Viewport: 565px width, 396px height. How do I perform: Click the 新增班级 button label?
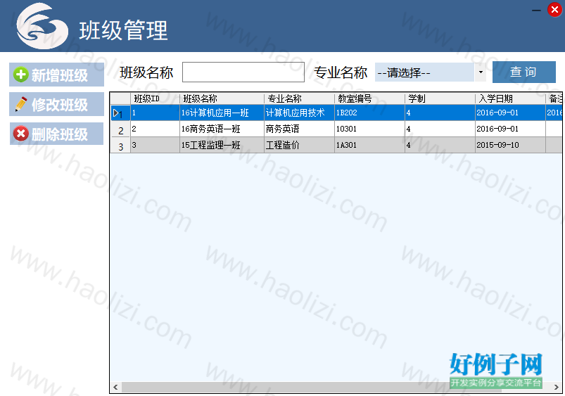click(59, 75)
